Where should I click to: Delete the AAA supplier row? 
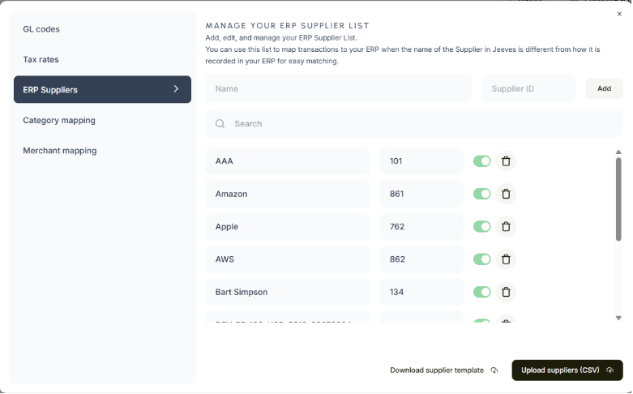506,161
